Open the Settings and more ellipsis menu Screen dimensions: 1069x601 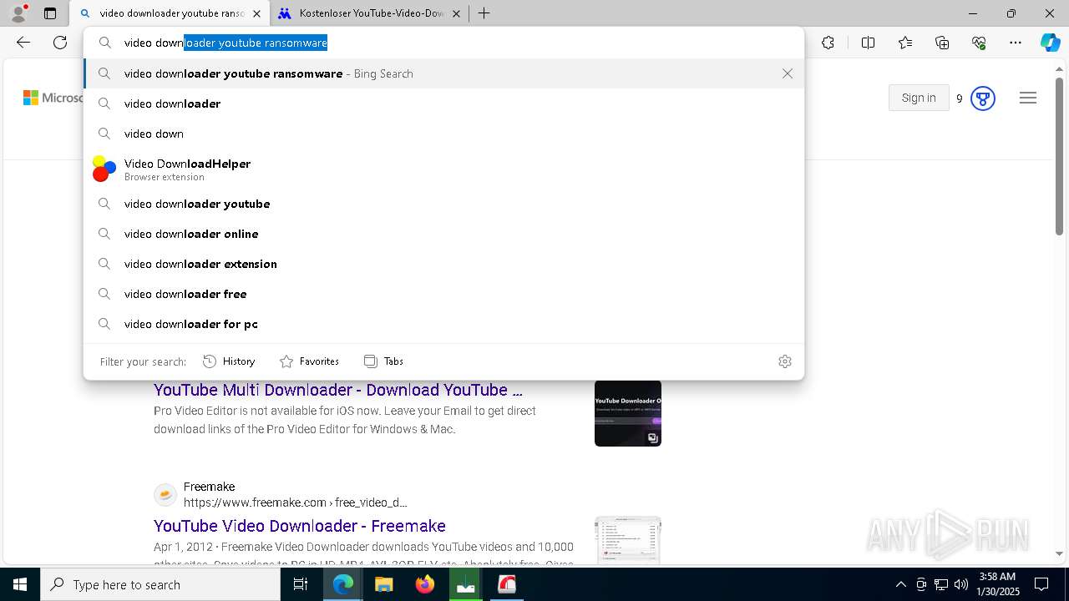click(x=1016, y=43)
